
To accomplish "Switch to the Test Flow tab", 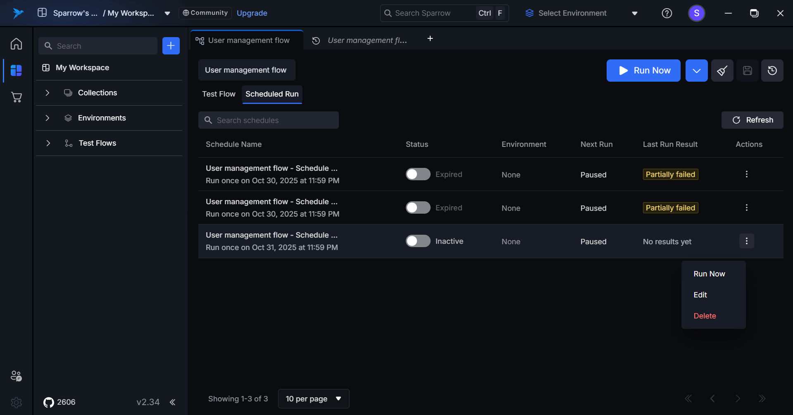I will click(x=219, y=94).
